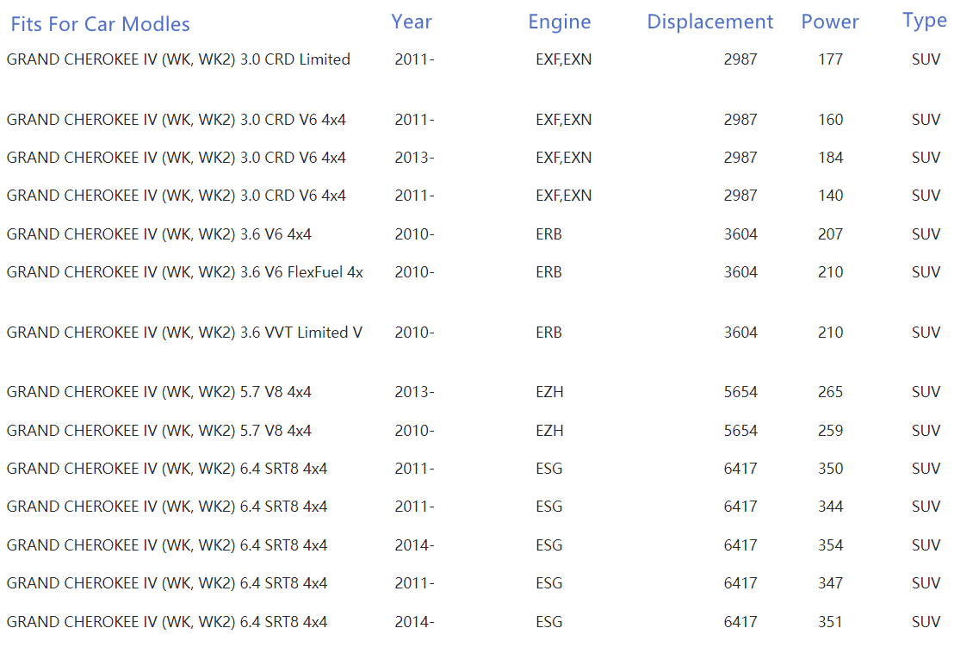979x647 pixels.
Task: Click the power value 259
Action: (x=830, y=431)
